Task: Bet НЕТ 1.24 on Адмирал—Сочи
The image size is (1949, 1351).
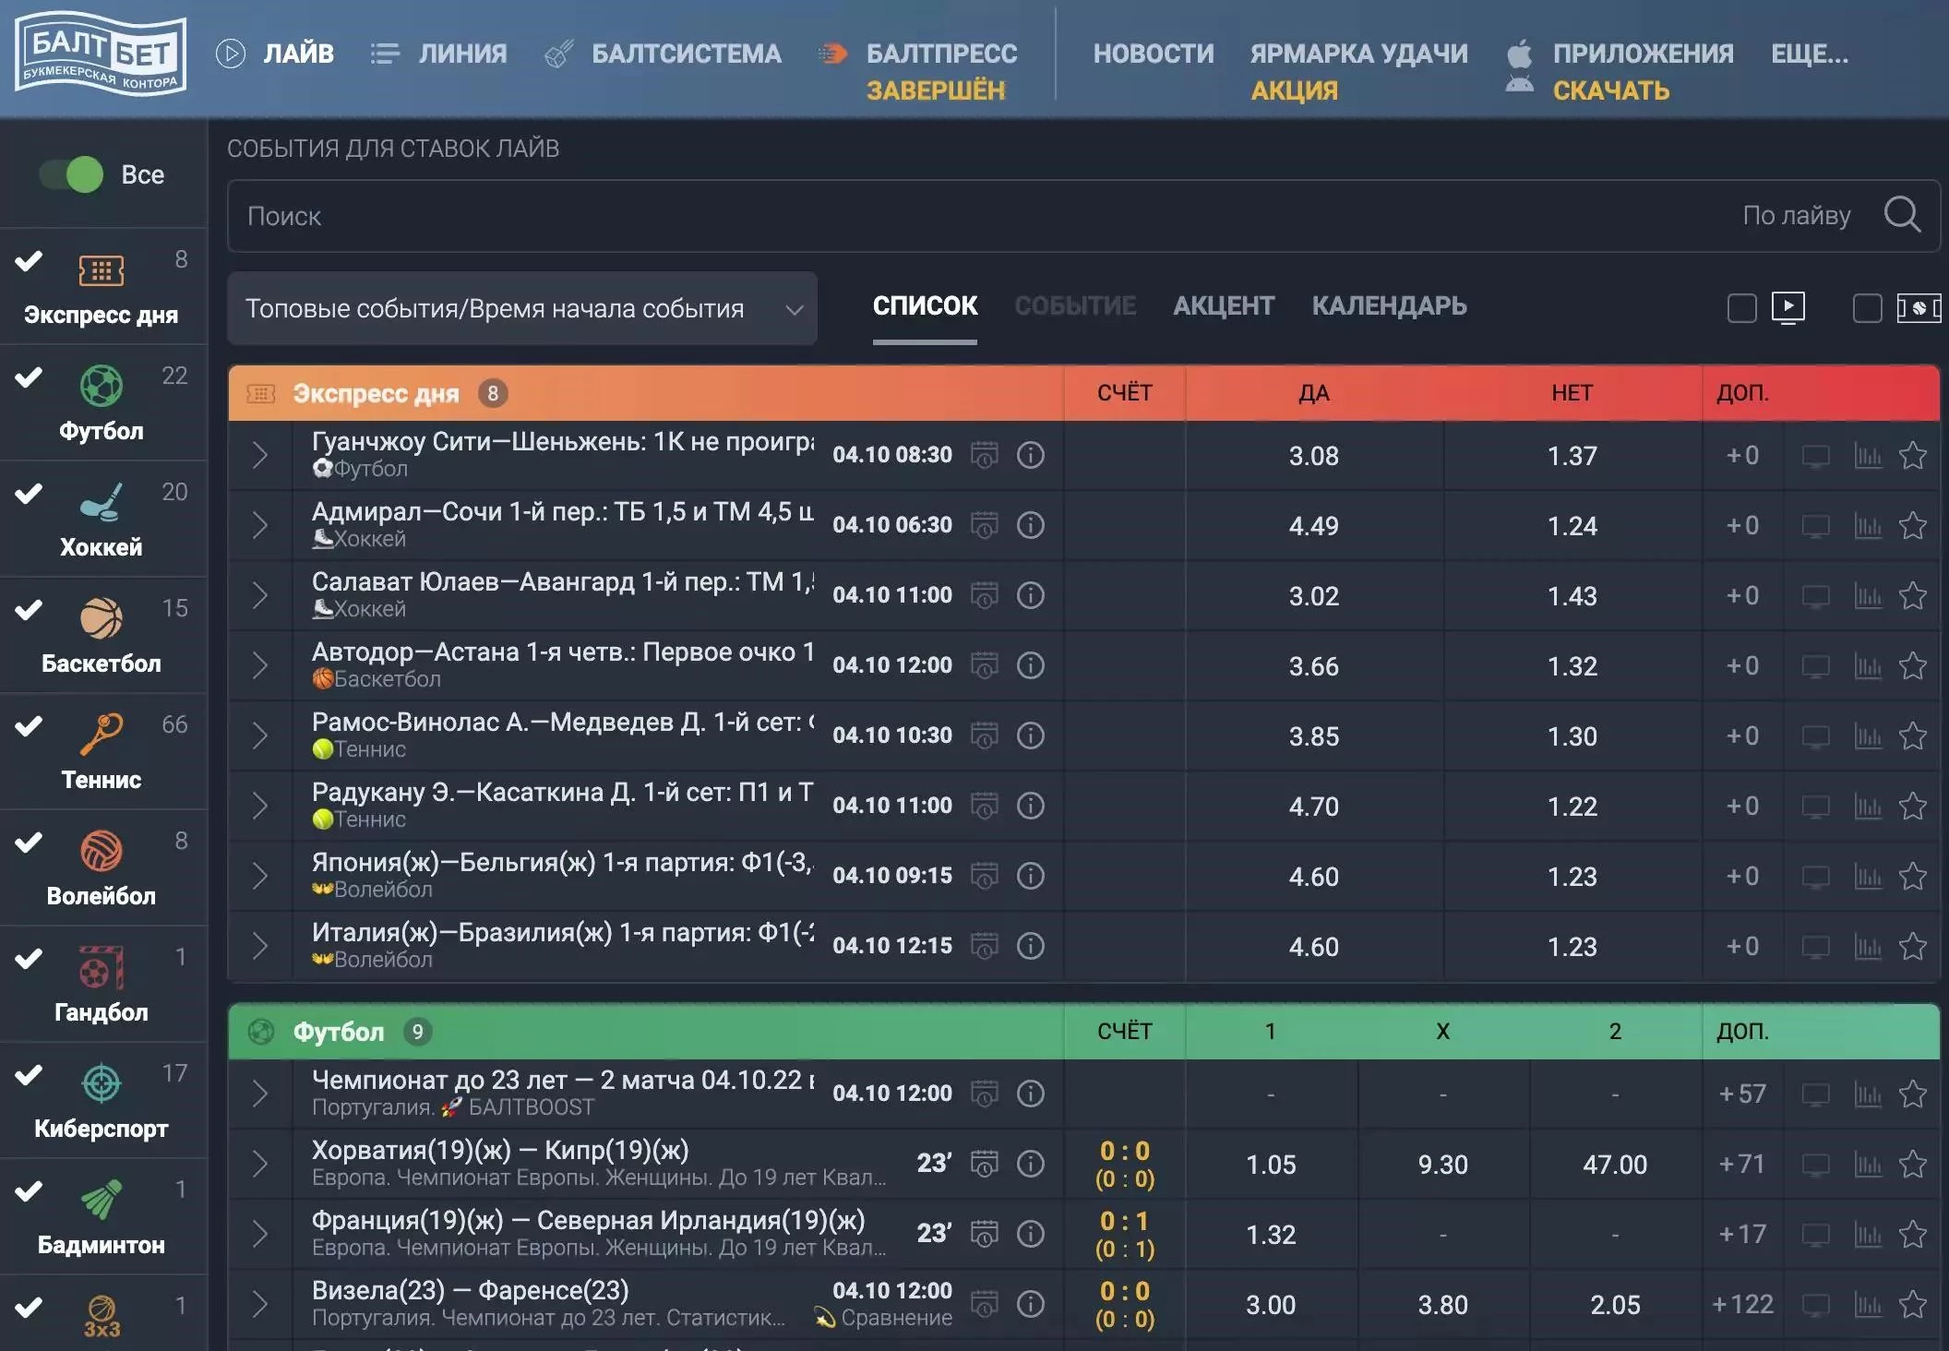Action: (1572, 525)
